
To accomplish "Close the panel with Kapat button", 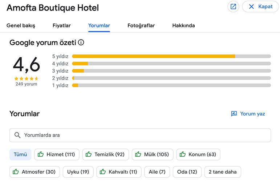I will [260, 7].
